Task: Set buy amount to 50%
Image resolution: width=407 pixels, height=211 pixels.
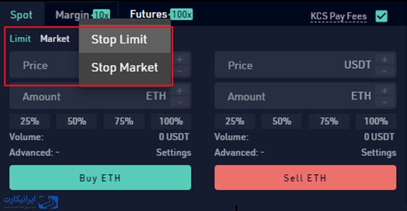Action: point(77,121)
